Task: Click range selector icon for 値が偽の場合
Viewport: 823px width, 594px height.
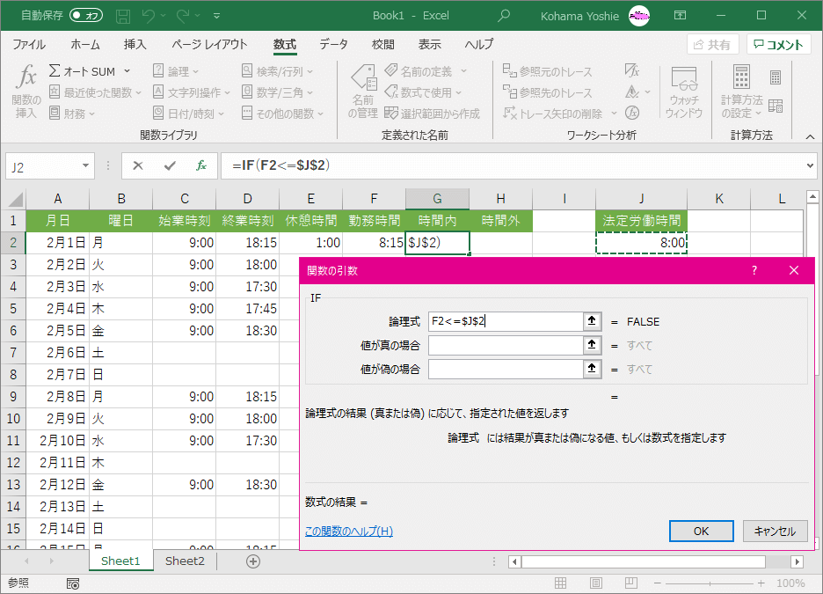Action: pyautogui.click(x=593, y=369)
